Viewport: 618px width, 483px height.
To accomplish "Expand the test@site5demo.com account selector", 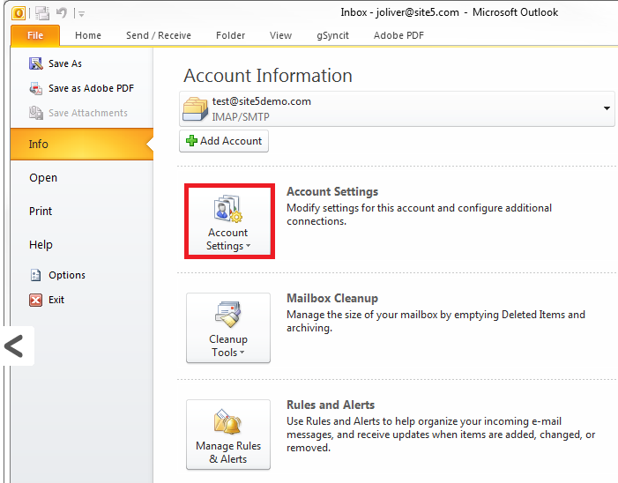I will pyautogui.click(x=607, y=108).
